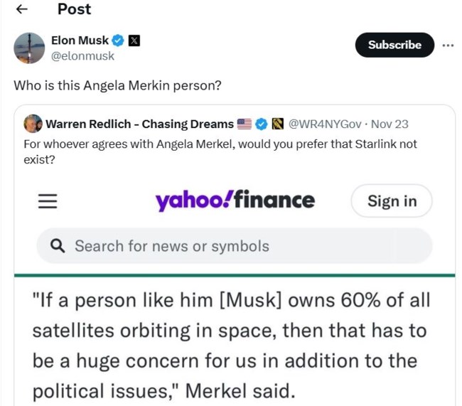
Task: Click the Warren Redlich - Chasing Dreams name
Action: (x=139, y=124)
